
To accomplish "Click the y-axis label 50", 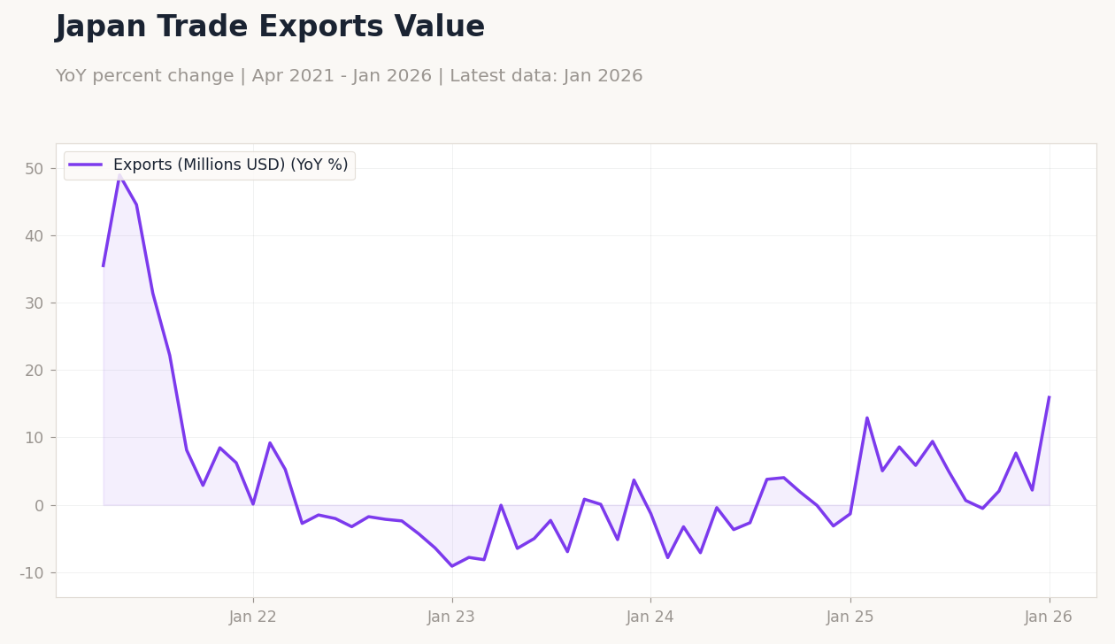I will tap(34, 169).
